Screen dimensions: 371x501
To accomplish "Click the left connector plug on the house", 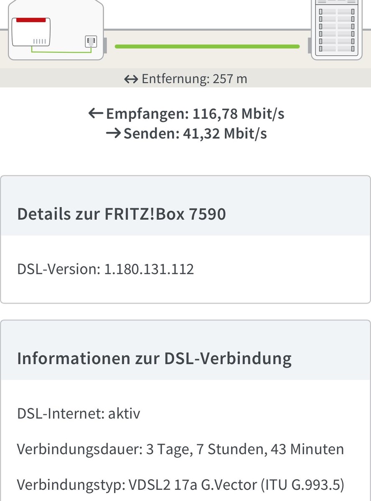I will coord(105,46).
